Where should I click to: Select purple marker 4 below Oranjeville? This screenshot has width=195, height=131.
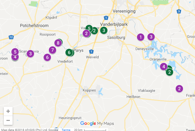pyautogui.click(x=164, y=67)
